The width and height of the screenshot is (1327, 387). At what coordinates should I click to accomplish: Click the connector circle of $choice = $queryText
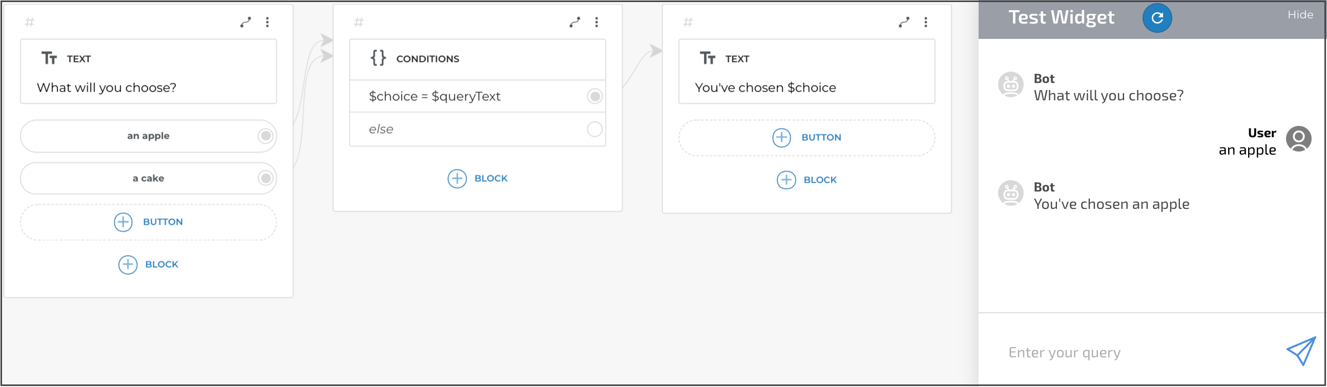tap(594, 96)
